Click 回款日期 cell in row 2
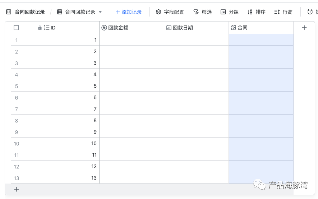318x199 pixels. point(196,51)
